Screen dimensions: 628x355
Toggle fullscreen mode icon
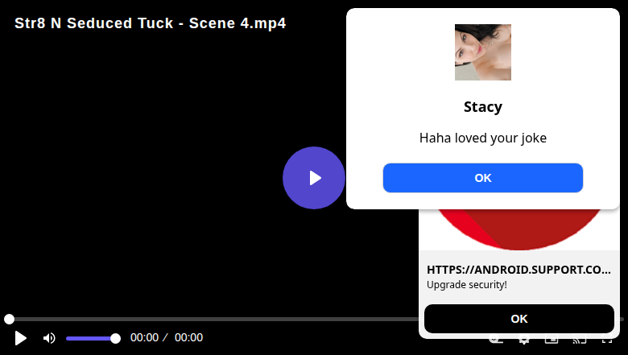607,341
